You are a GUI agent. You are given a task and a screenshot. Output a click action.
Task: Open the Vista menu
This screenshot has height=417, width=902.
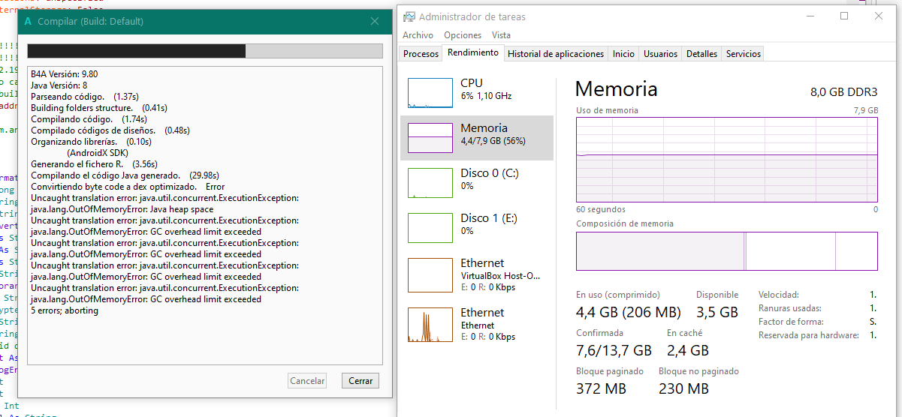click(501, 35)
